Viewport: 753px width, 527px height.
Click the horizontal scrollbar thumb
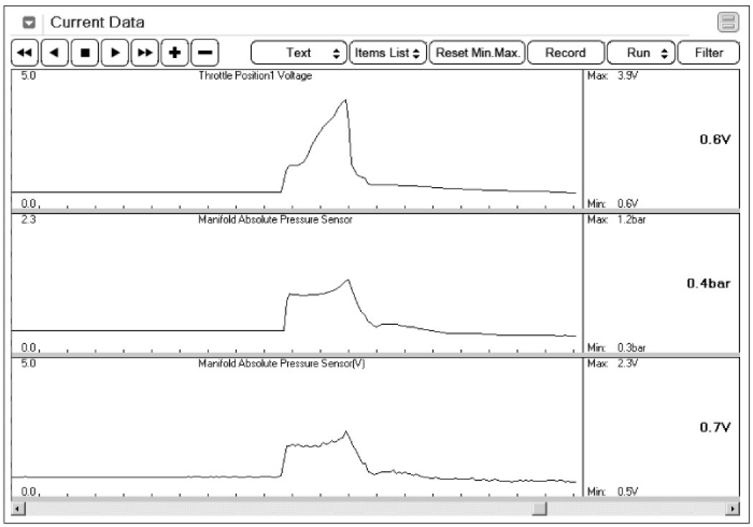pos(539,509)
